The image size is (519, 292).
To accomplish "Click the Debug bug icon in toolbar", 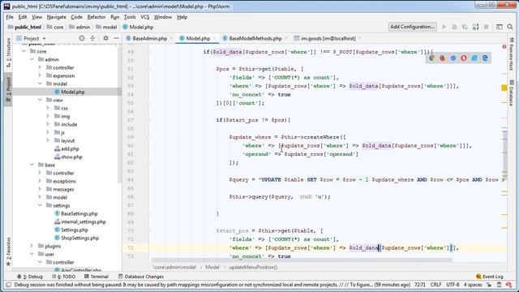I will [x=454, y=27].
